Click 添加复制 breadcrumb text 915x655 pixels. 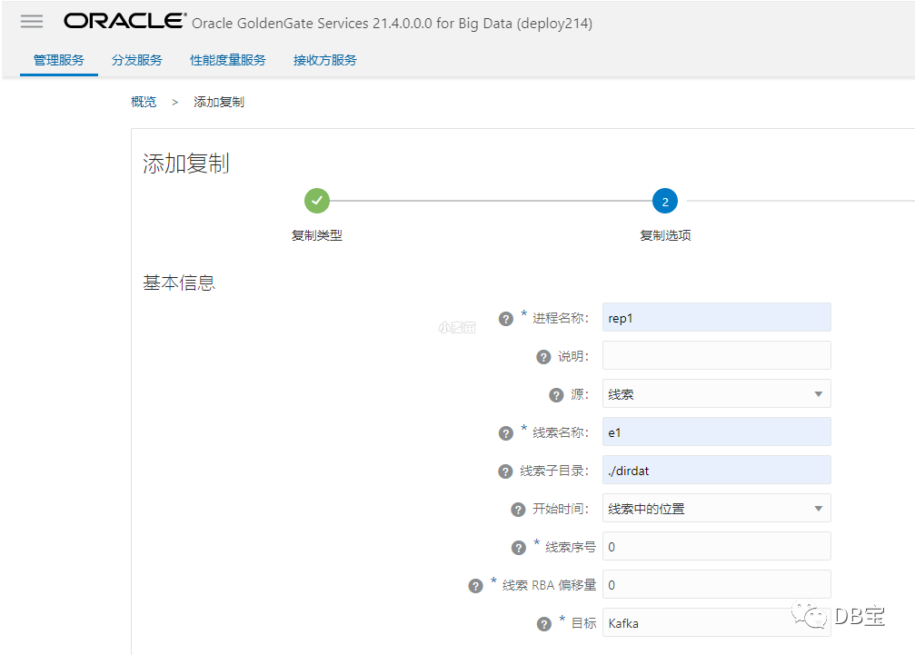click(219, 102)
